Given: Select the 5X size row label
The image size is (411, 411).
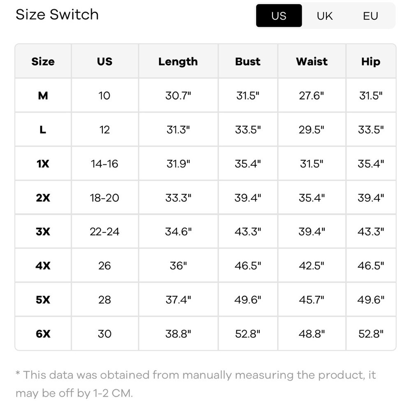Looking at the screenshot, I should click(x=43, y=300).
